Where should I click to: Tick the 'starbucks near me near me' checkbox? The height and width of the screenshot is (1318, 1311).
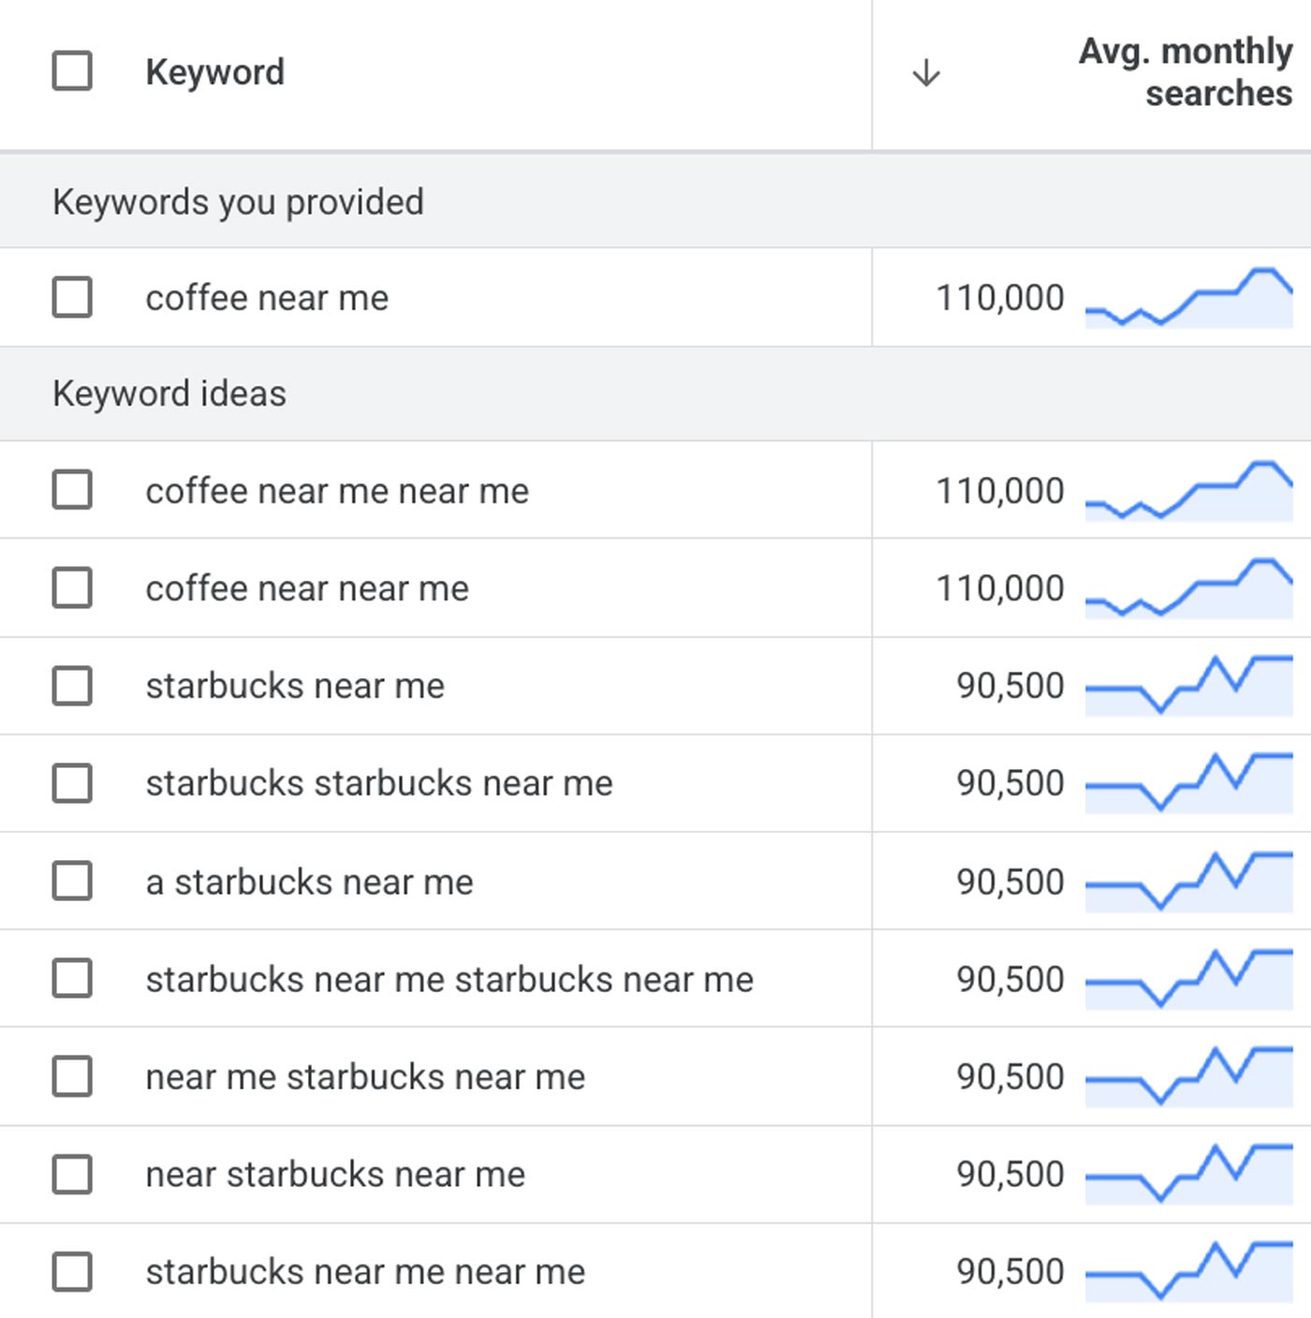tap(72, 1271)
